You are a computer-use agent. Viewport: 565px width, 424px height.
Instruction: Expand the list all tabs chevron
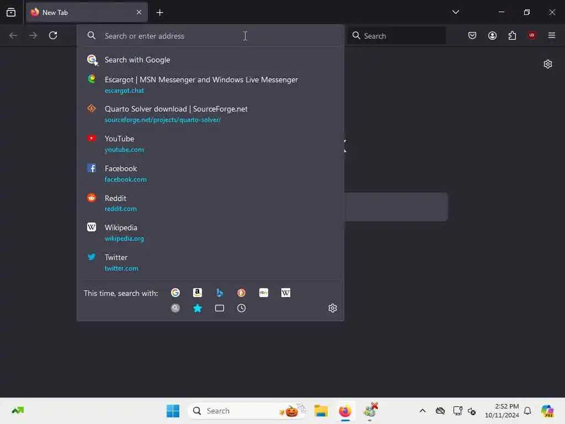(x=455, y=12)
